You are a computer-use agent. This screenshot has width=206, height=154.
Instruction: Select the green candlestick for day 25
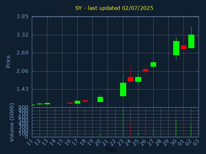coord(138,79)
